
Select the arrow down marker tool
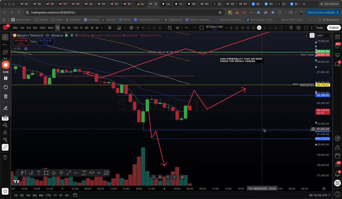[61, 173]
